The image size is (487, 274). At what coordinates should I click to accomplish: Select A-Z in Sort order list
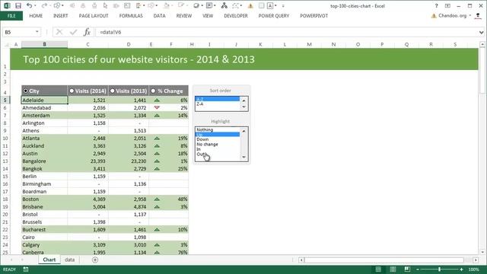tap(218, 99)
